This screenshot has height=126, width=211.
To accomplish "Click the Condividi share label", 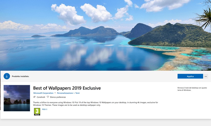I will tap(41, 97).
